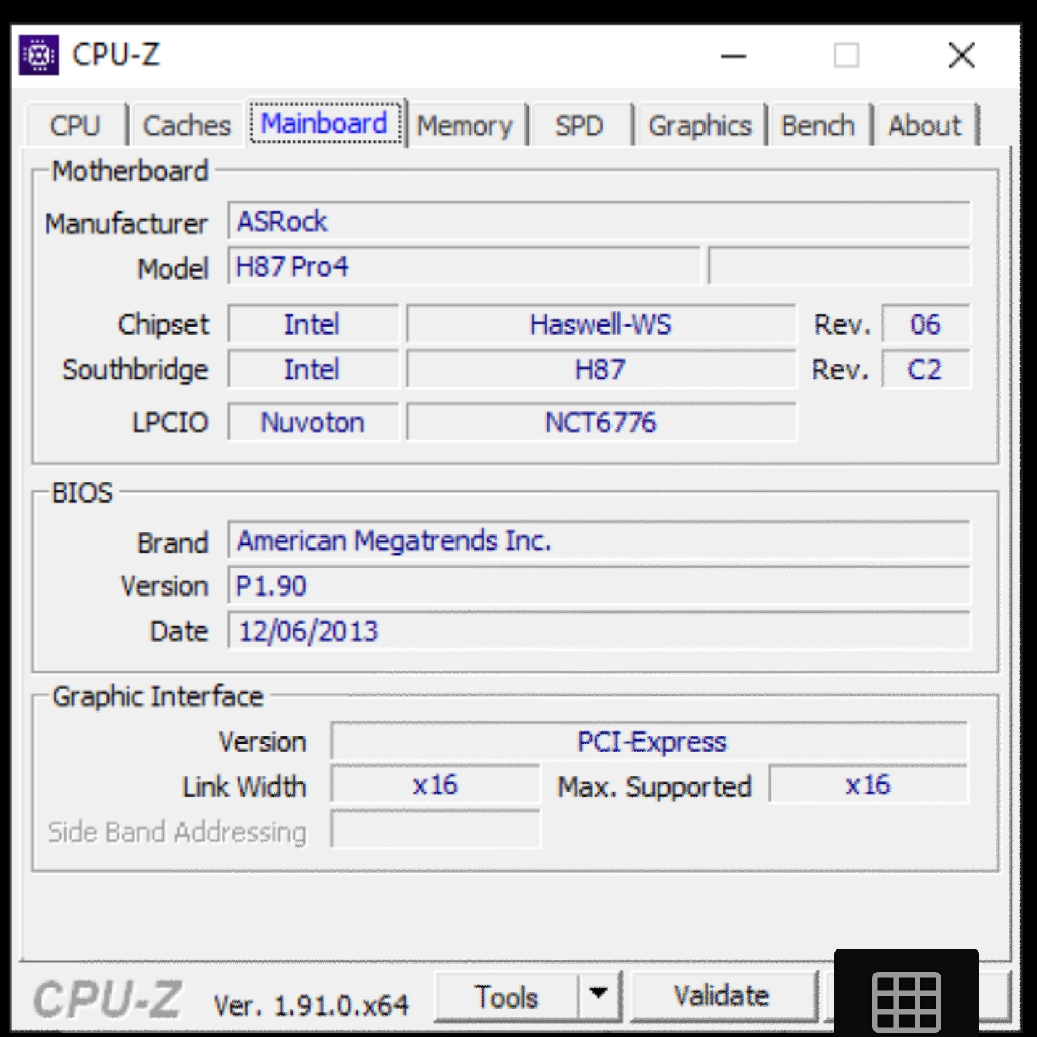Click the LPCIO vendor Nuvoton
Viewport: 1037px width, 1037px height.
click(x=313, y=421)
